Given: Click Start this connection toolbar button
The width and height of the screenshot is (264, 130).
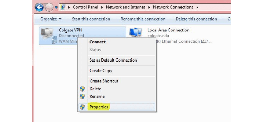Looking at the screenshot, I should tap(91, 19).
